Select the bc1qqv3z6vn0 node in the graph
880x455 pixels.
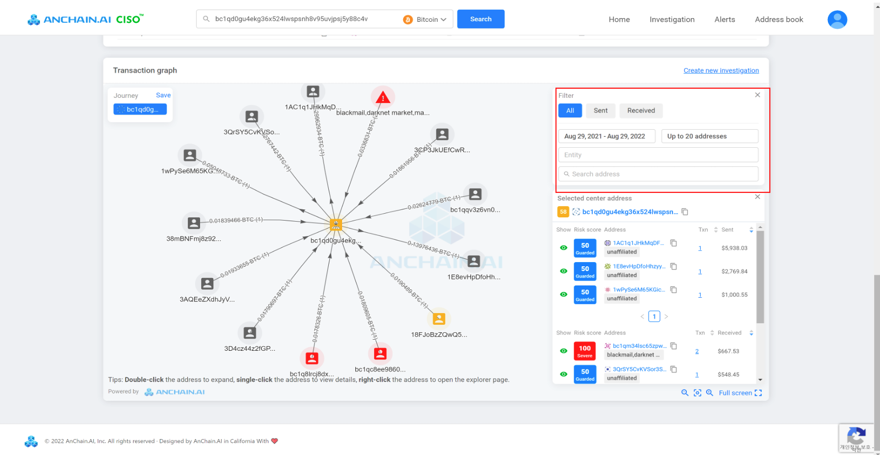[x=476, y=194]
